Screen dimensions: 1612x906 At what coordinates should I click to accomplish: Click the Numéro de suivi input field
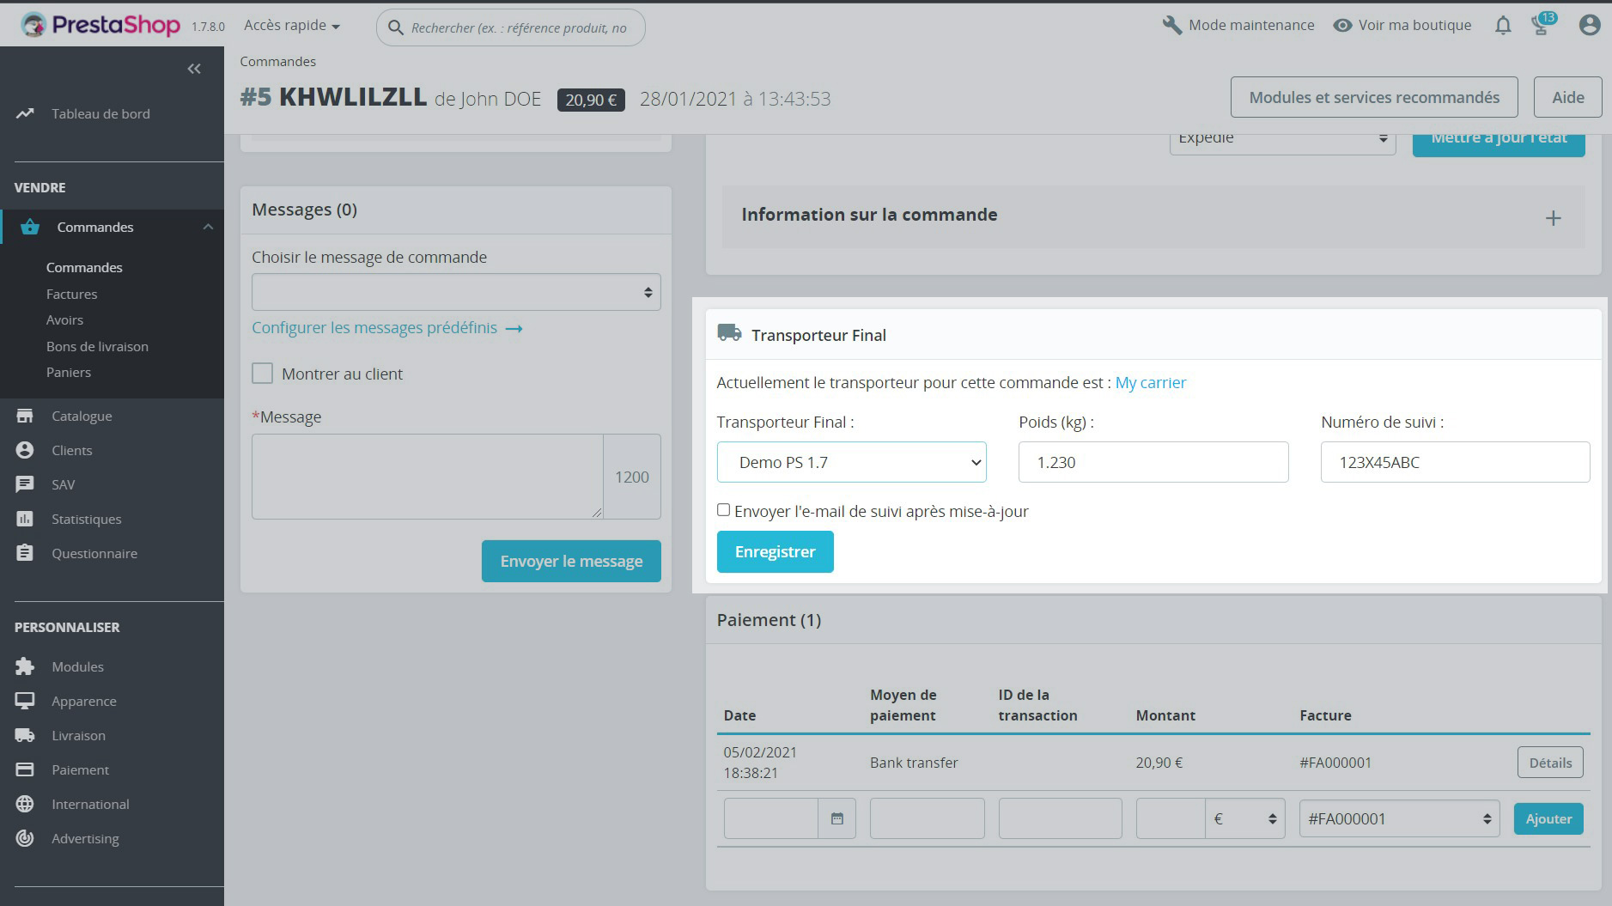pyautogui.click(x=1455, y=462)
